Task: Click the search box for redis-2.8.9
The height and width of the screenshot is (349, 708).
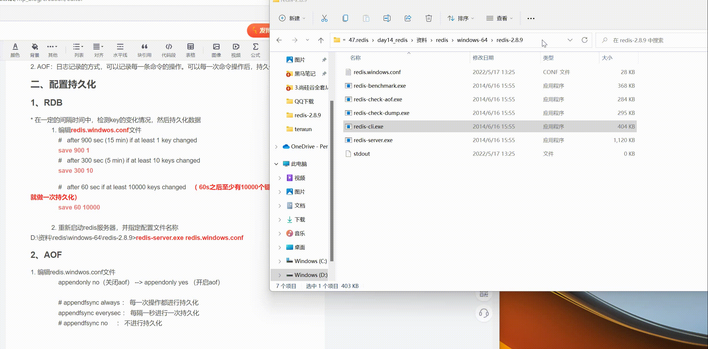Action: point(652,40)
